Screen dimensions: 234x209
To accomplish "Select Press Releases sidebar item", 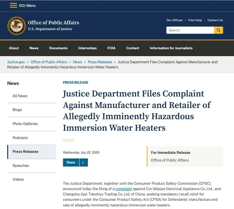I will click(x=32, y=152).
